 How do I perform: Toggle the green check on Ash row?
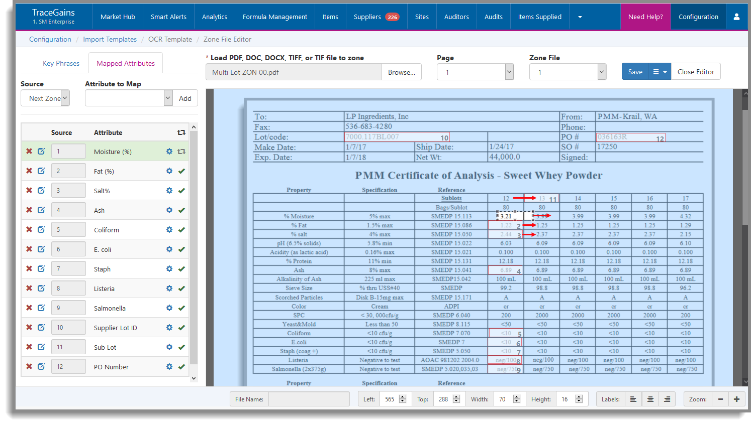[181, 210]
